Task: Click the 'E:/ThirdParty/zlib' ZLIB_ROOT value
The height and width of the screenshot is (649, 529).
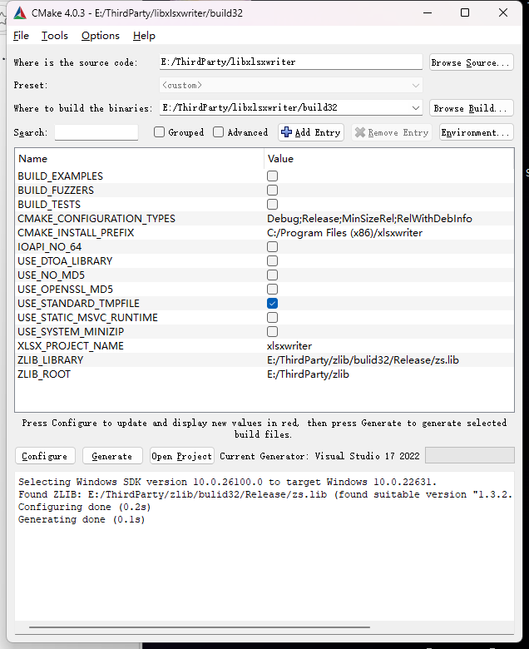Action: point(308,374)
